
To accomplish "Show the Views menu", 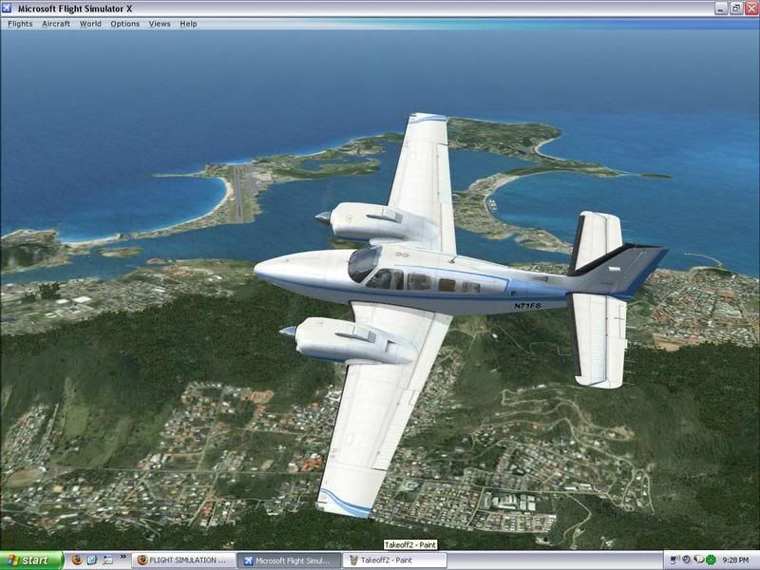I will 160,24.
